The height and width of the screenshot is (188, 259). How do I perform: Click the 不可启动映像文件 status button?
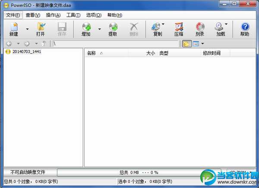(x=28, y=173)
